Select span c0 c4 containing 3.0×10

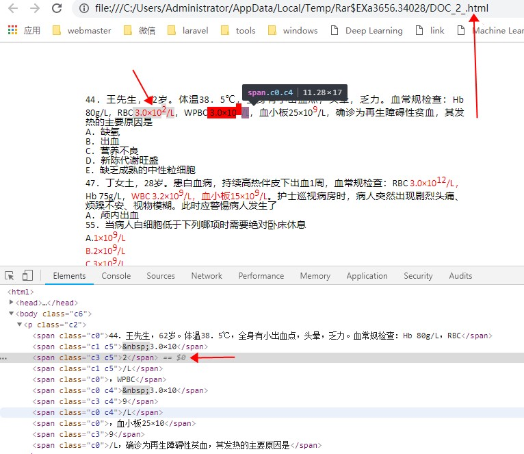click(120, 390)
